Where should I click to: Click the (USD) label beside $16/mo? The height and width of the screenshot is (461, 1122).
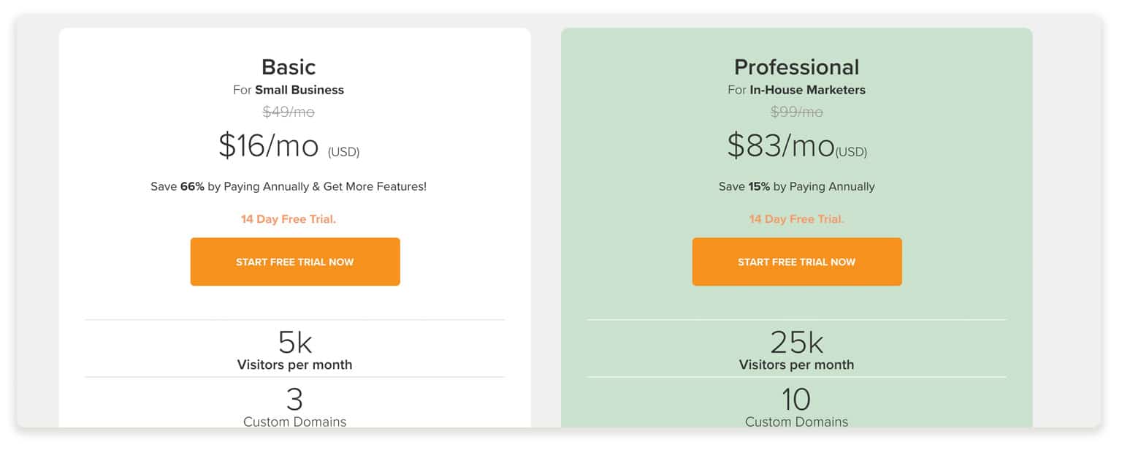click(344, 152)
